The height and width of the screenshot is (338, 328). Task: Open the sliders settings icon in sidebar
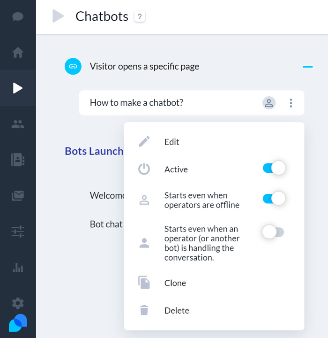(x=18, y=231)
